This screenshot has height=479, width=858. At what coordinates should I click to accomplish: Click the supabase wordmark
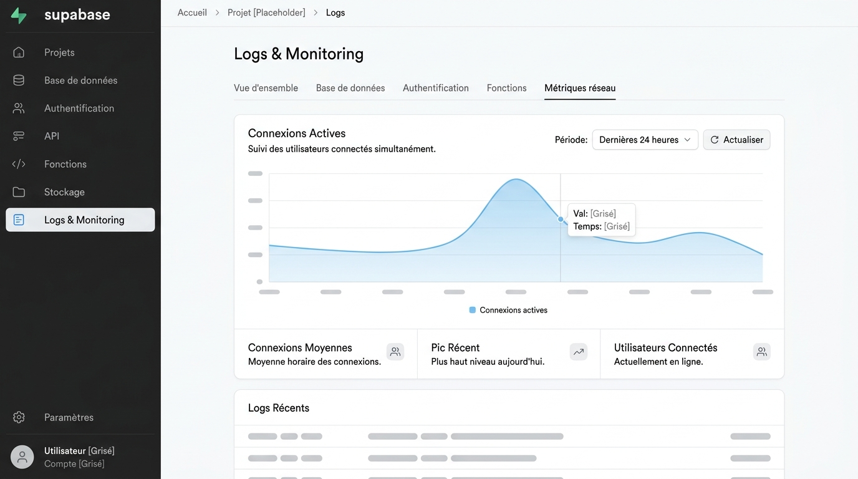pyautogui.click(x=77, y=15)
